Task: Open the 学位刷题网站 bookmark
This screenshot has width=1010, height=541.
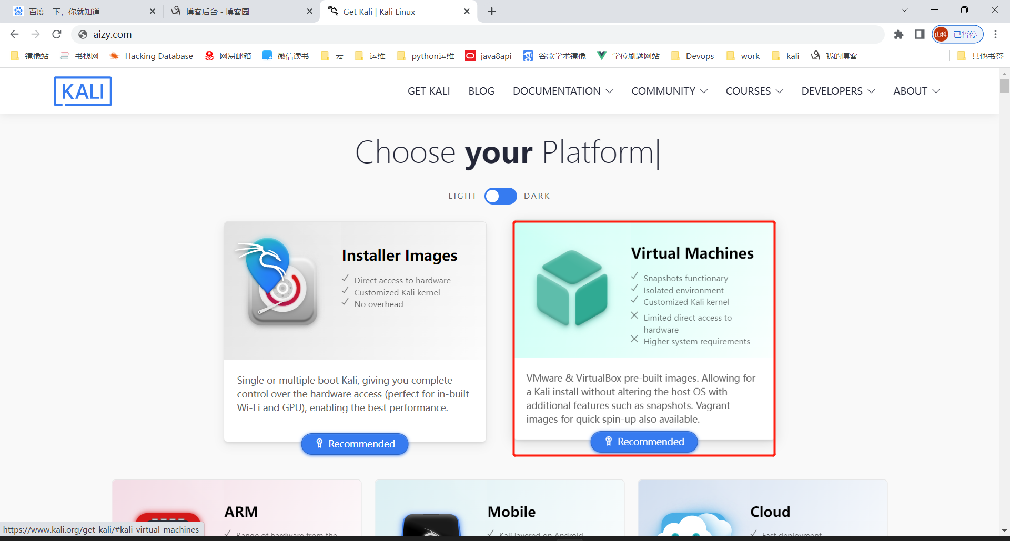Action: pyautogui.click(x=628, y=56)
